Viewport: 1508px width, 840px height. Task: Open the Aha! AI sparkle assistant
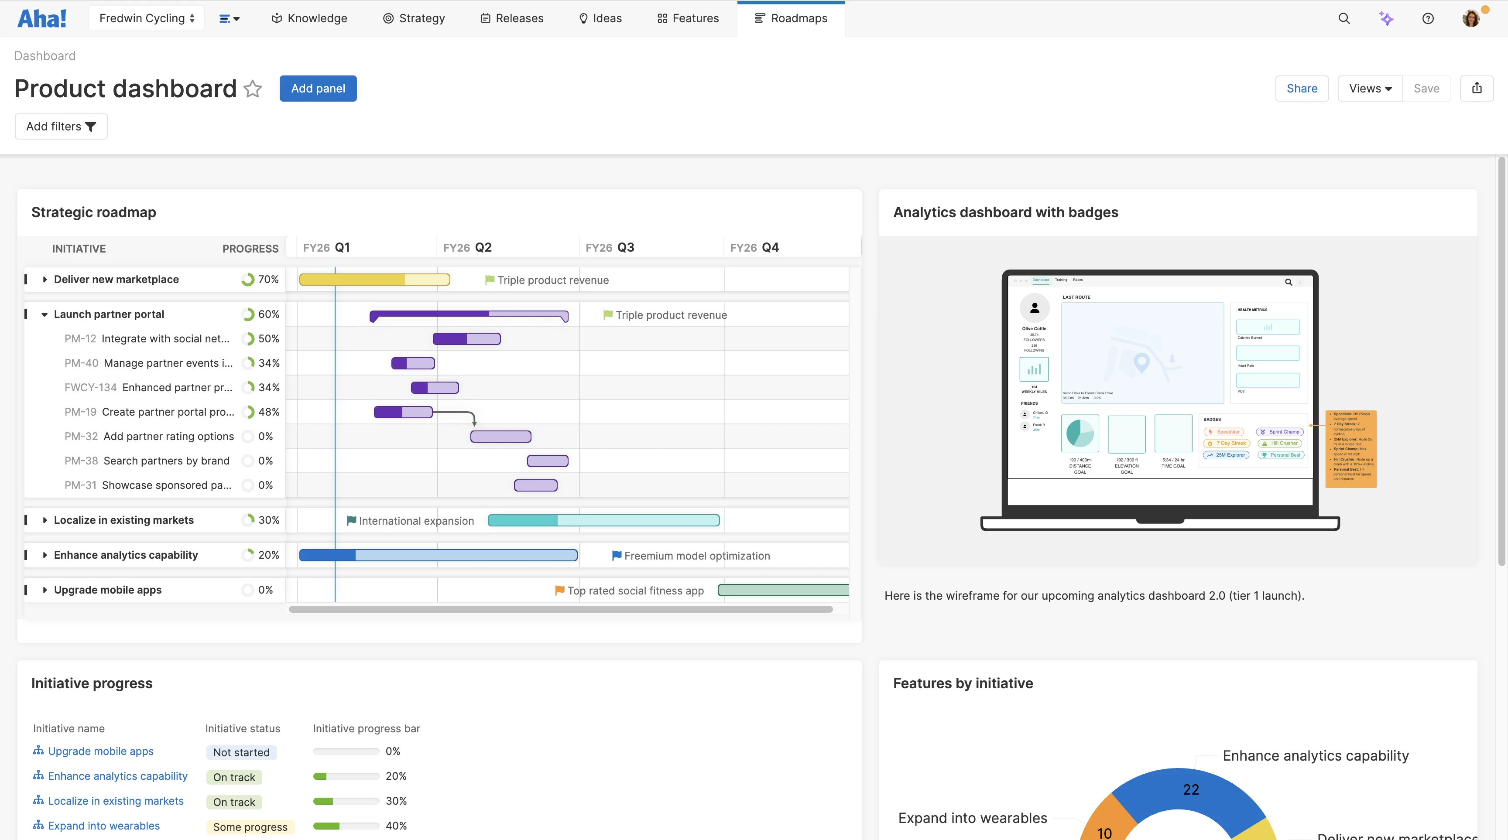click(x=1387, y=18)
